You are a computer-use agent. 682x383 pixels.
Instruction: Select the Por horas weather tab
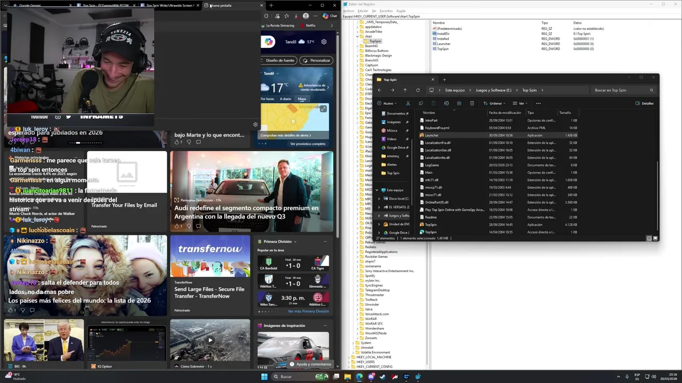267,99
